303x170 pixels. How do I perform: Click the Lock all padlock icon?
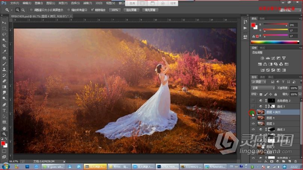[276, 94]
